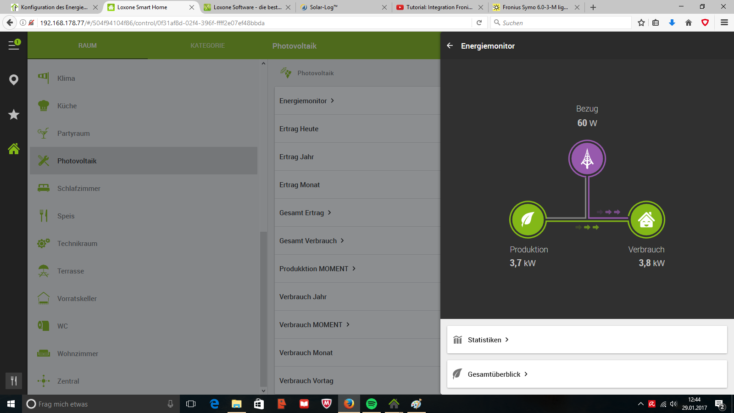Expand the Energiemonitor entry
This screenshot has width=734, height=413.
click(x=357, y=100)
